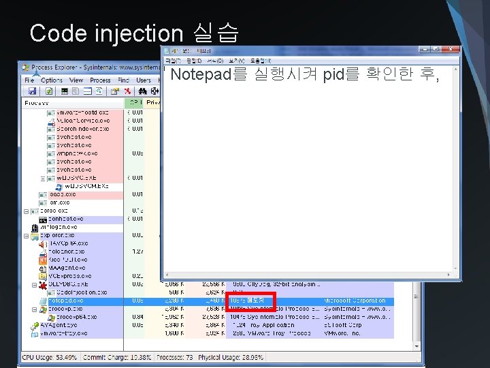Click the Microsoft Corporation company cell
This screenshot has width=490, height=368.
click(355, 301)
